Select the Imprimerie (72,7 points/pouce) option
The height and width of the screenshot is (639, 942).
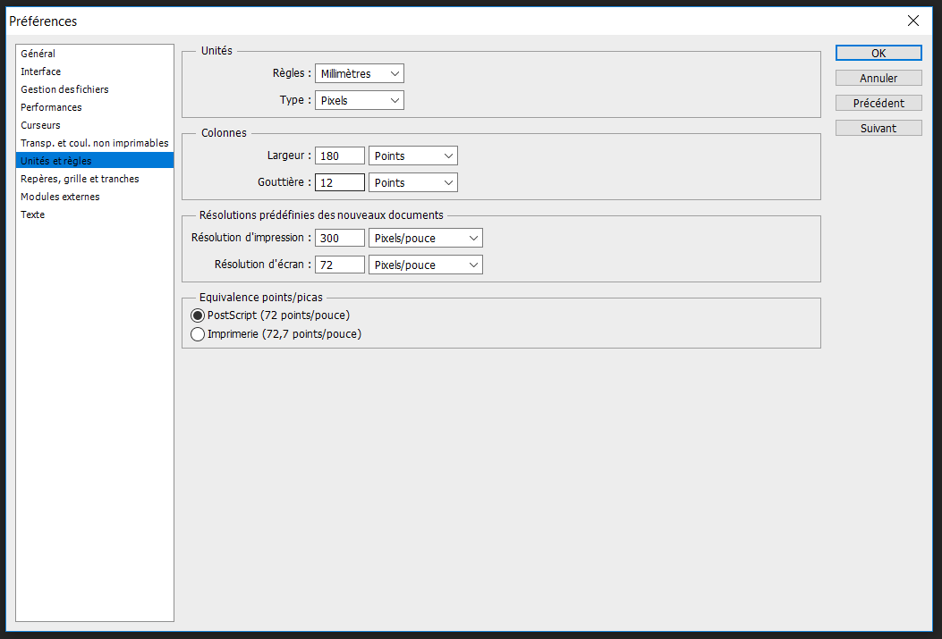coord(198,334)
